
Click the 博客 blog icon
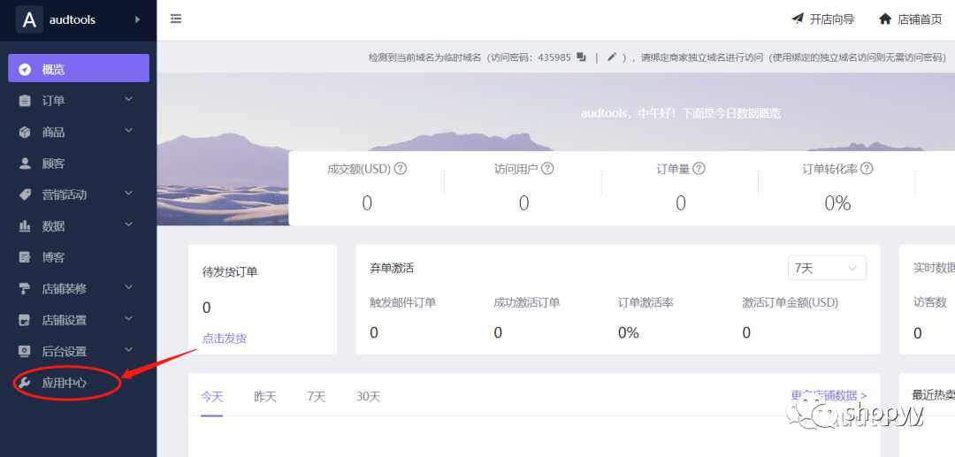25,257
